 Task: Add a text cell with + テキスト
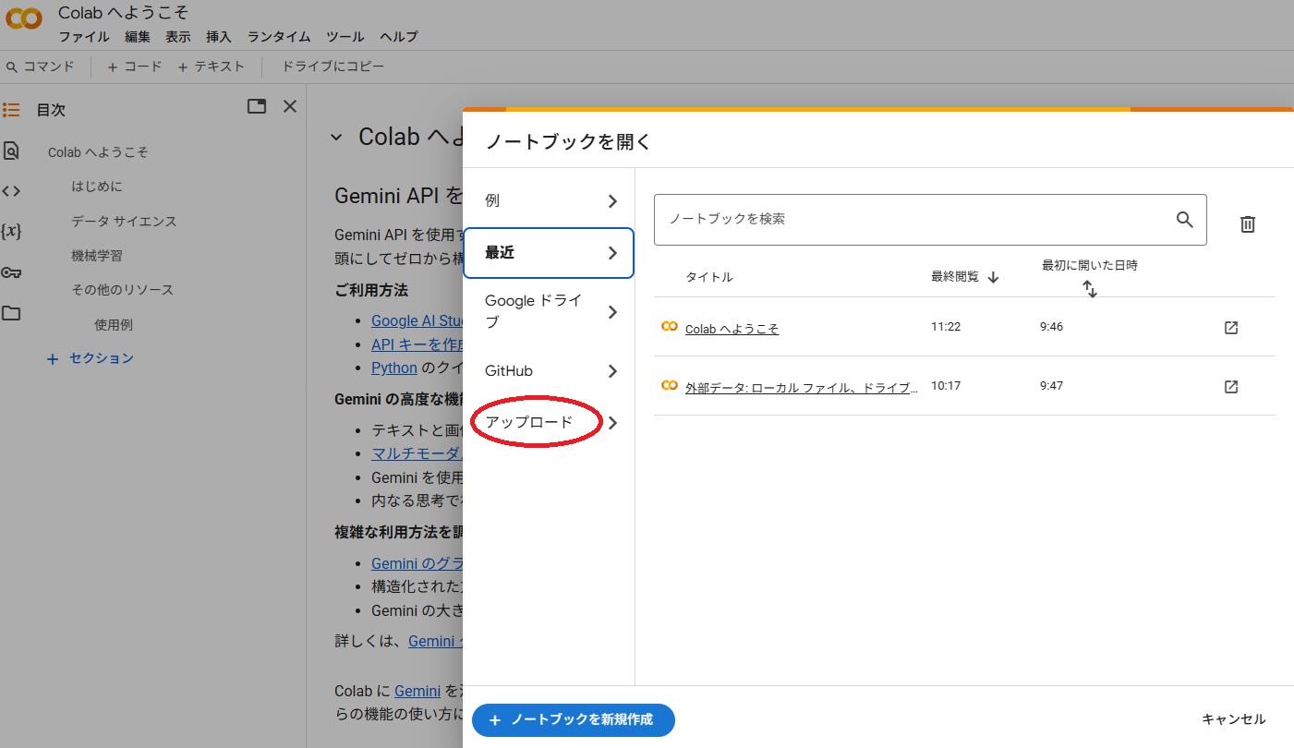212,66
